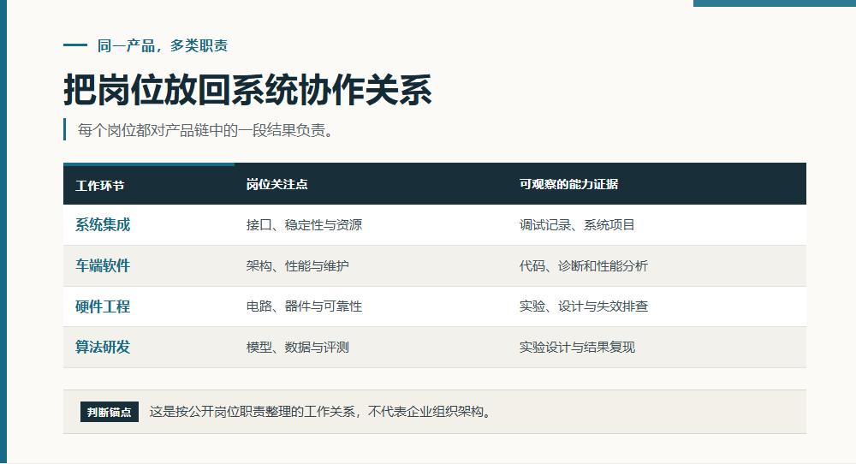This screenshot has height=464, width=856.
Task: Click the cell 接口、稳定性与资源
Action: (304, 225)
